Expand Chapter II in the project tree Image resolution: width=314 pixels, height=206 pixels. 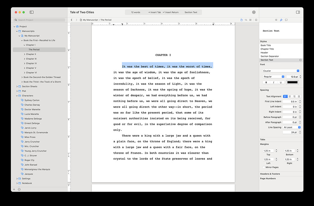point(24,54)
